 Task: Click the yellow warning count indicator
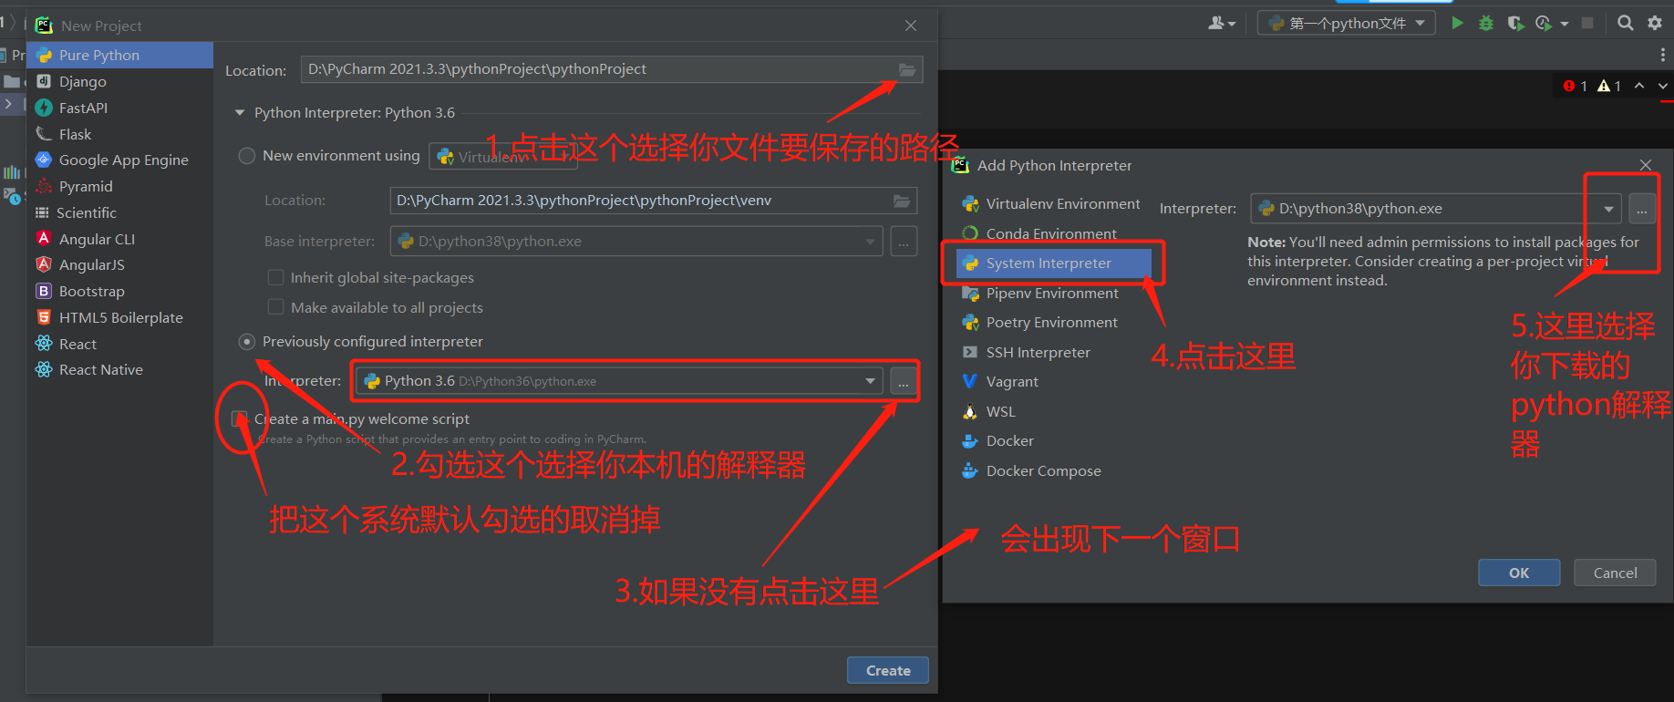coord(1609,86)
